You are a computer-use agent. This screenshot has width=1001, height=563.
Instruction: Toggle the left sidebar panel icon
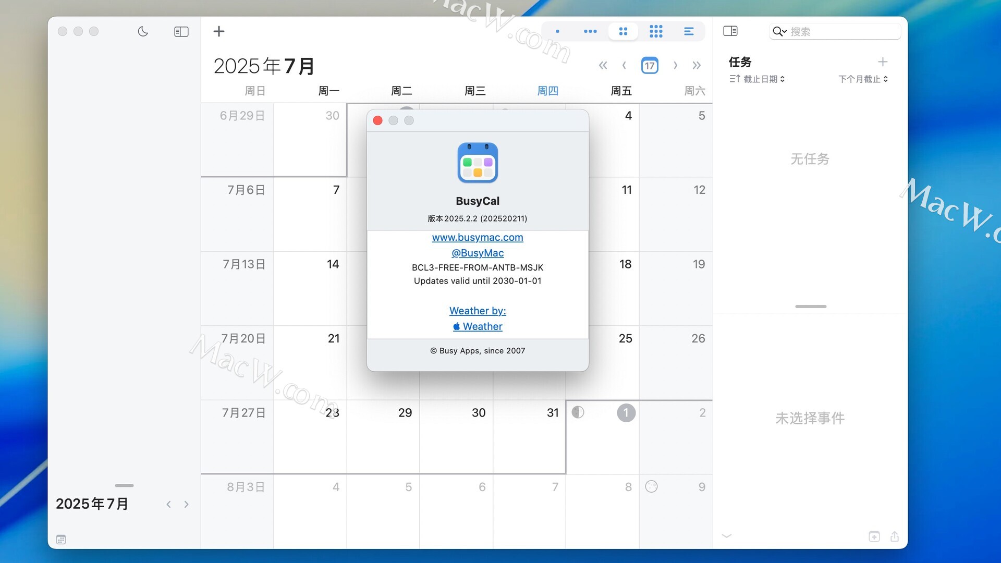(181, 32)
